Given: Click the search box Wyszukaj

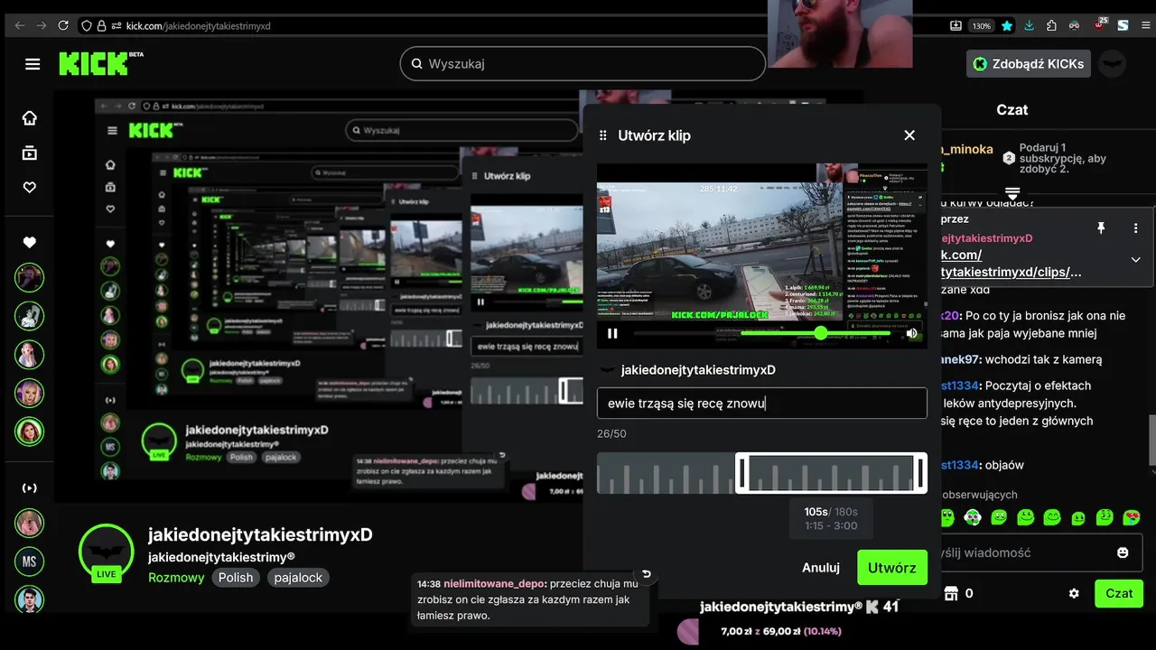Looking at the screenshot, I should (x=583, y=64).
